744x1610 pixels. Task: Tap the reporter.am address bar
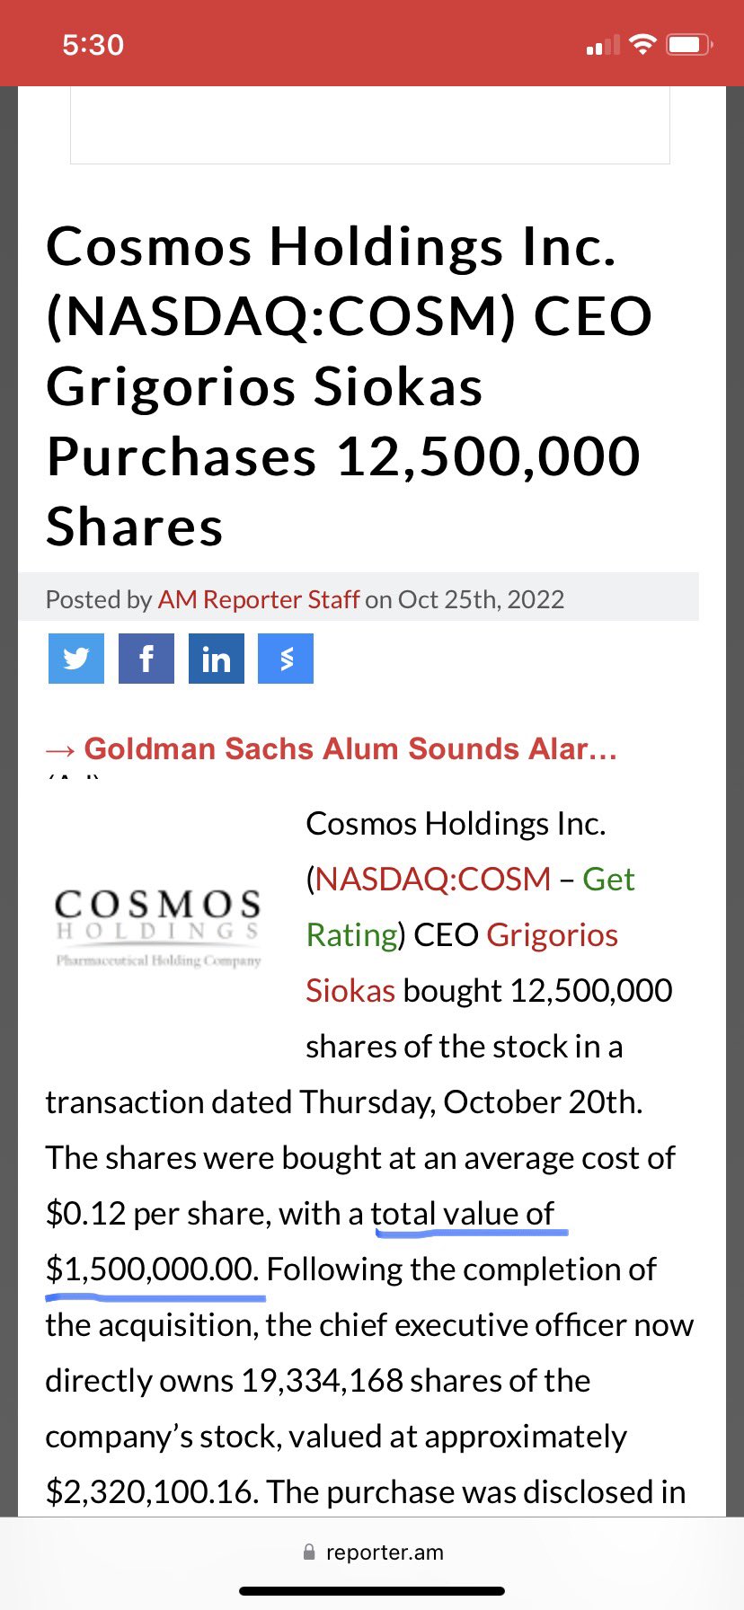(x=372, y=1552)
